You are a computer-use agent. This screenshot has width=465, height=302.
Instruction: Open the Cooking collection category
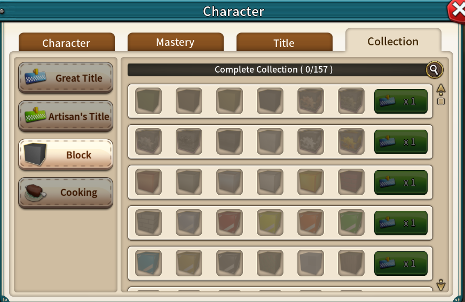tap(66, 193)
